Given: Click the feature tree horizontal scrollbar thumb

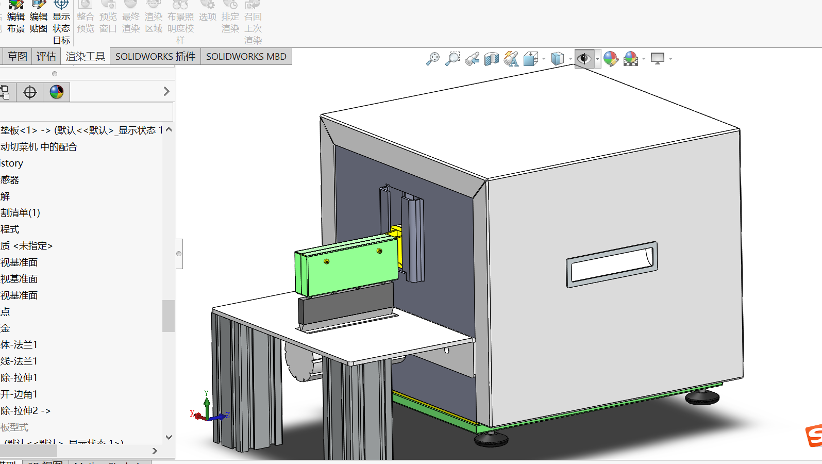Looking at the screenshot, I should [x=28, y=451].
